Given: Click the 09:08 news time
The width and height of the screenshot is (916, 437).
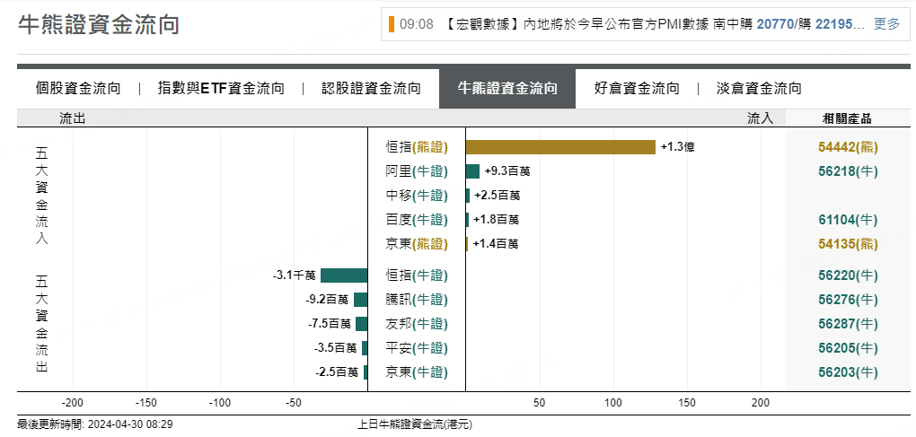Looking at the screenshot, I should (x=417, y=24).
